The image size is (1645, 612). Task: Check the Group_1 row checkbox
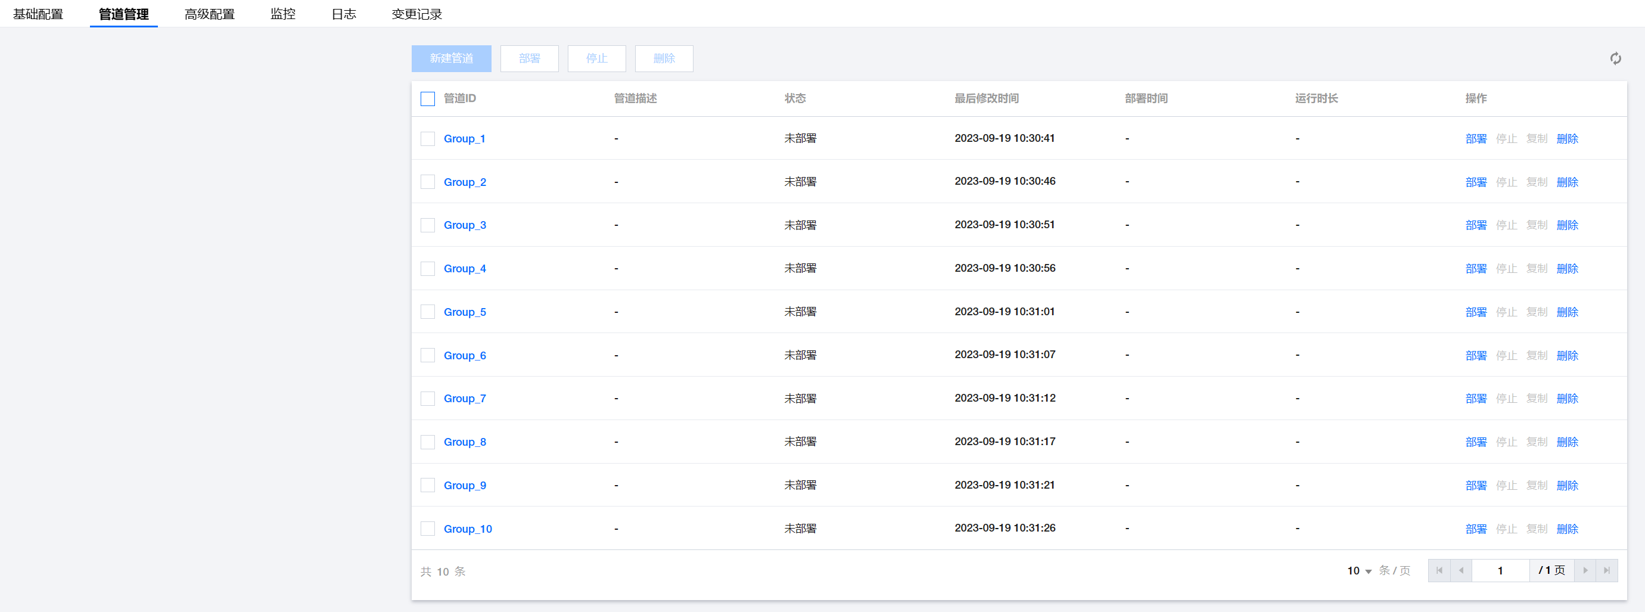tap(428, 139)
